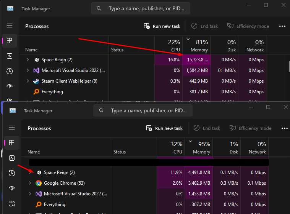Screen dimensions: 290x214
Task: Sort by Status column in bottom window
Action: (134, 147)
